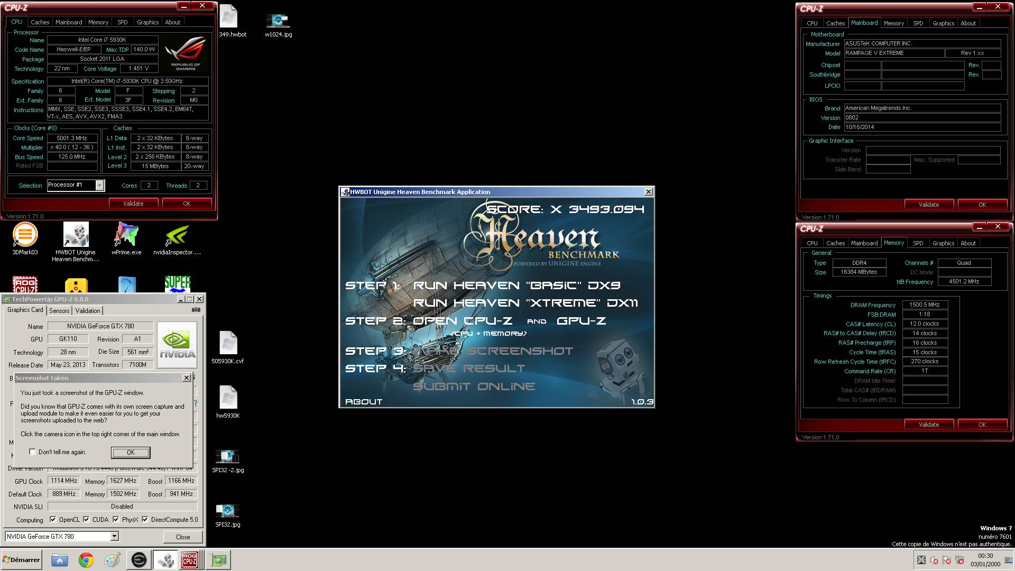Click the GPU-Z camera screenshot icon
This screenshot has height=571, width=1015.
coord(196,310)
